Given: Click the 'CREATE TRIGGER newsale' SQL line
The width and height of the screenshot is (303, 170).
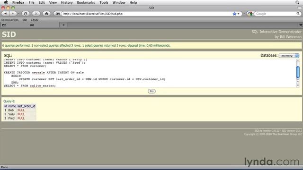Looking at the screenshot, I should [44, 72].
